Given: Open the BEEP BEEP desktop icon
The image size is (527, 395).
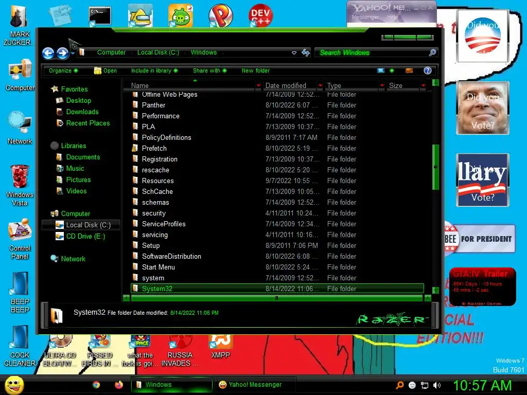Looking at the screenshot, I should [20, 293].
